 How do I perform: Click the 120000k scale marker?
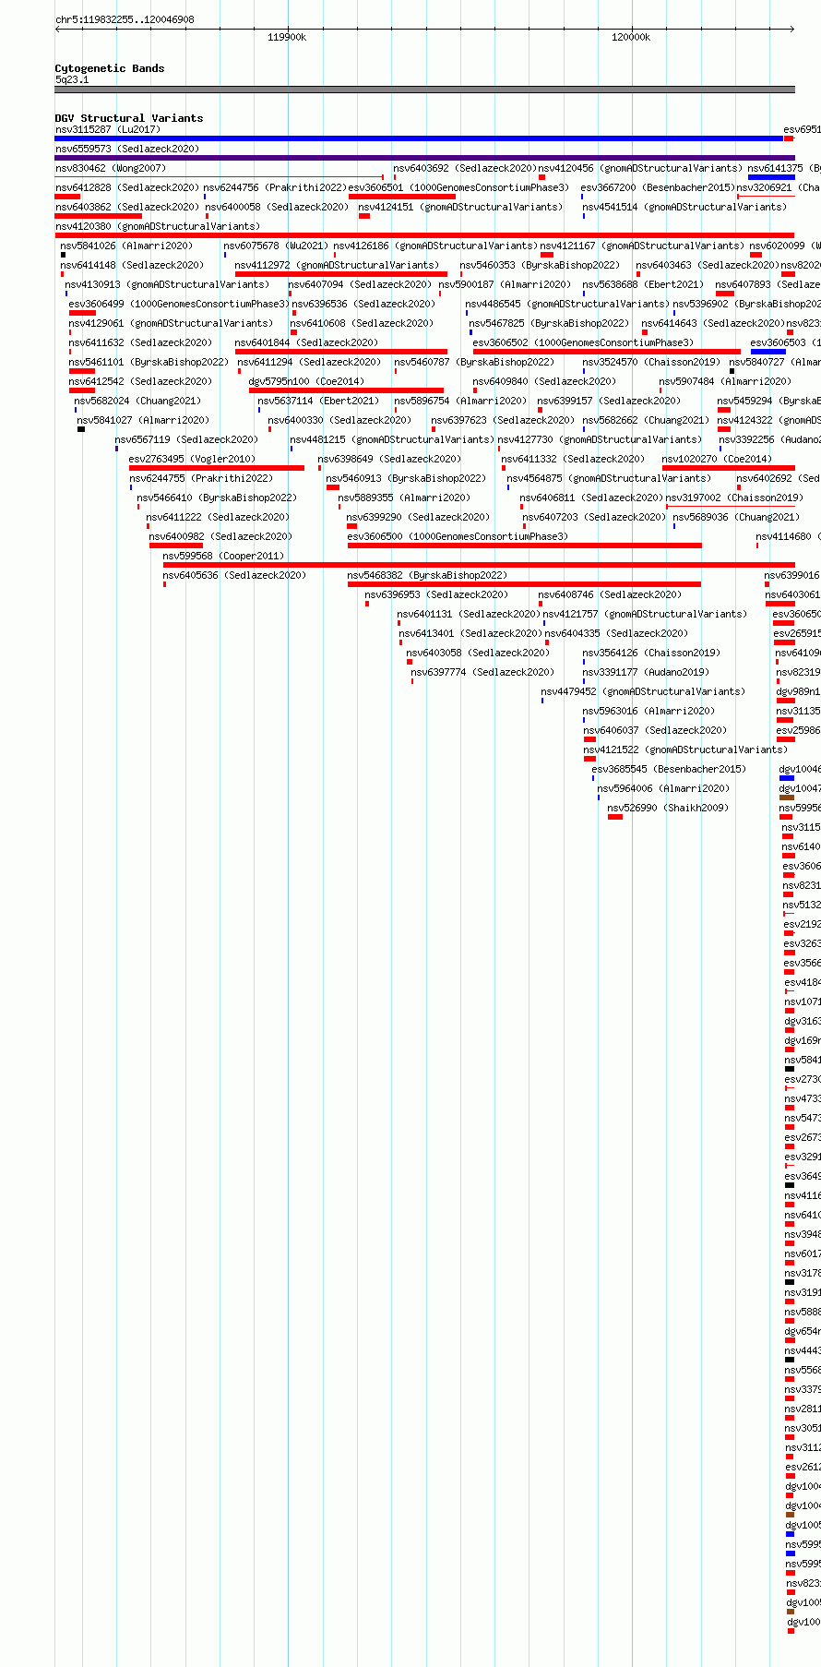pyautogui.click(x=631, y=37)
